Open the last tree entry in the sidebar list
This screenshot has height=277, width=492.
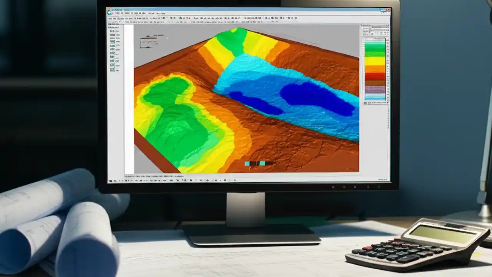(x=113, y=70)
